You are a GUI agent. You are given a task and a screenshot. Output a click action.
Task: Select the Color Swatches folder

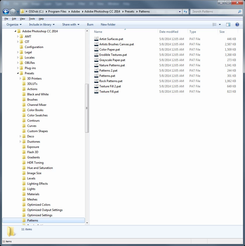(x=37, y=115)
